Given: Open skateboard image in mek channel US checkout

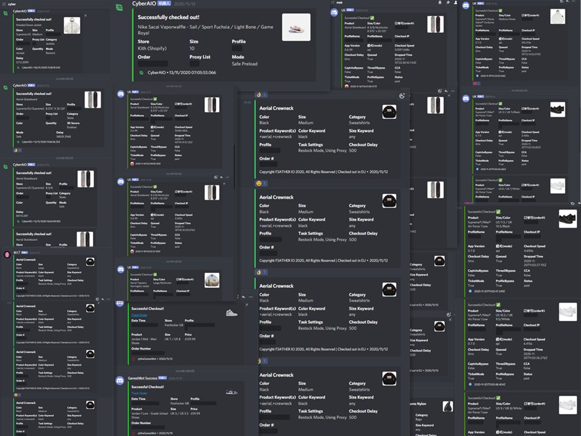Looking at the screenshot, I should pos(435,24).
